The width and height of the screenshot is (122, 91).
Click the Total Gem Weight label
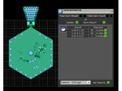click(69, 16)
